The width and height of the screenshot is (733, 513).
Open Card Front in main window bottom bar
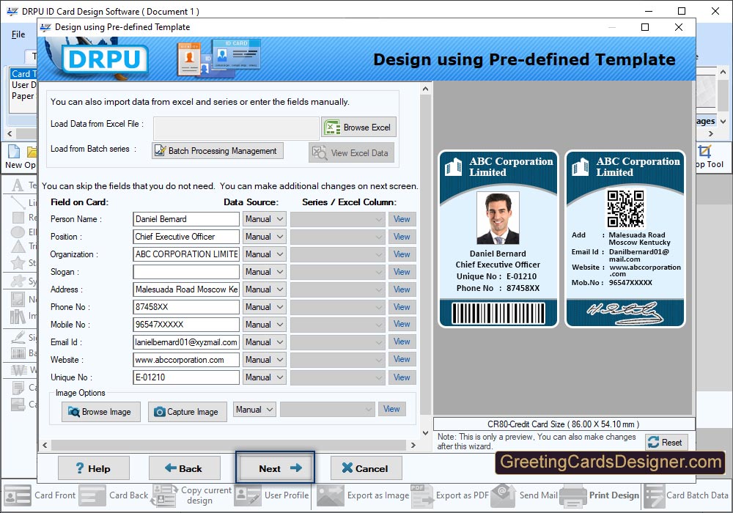click(x=40, y=495)
